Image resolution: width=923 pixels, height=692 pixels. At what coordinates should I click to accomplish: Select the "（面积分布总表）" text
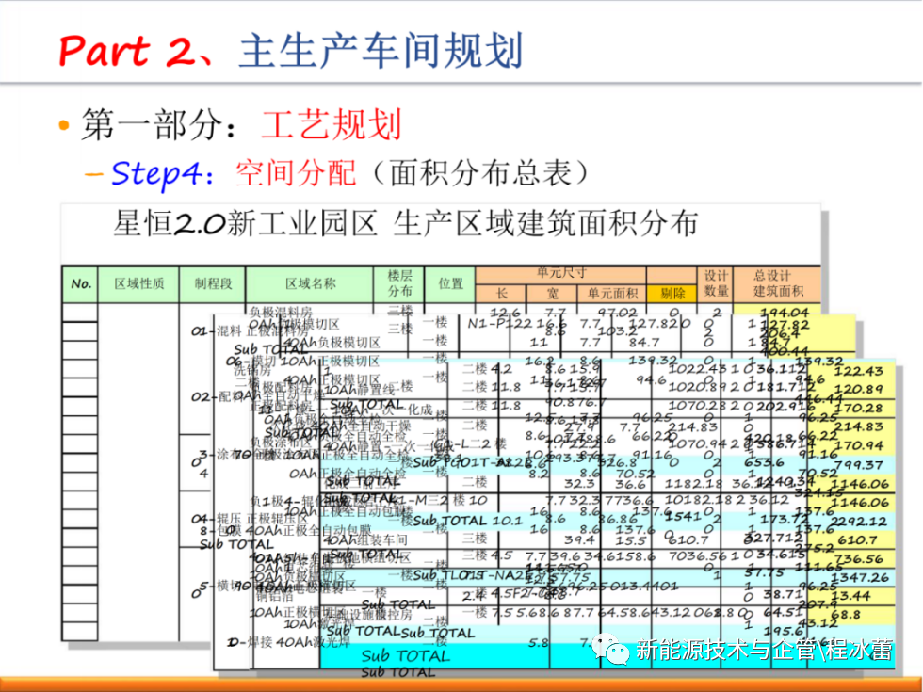click(x=480, y=173)
